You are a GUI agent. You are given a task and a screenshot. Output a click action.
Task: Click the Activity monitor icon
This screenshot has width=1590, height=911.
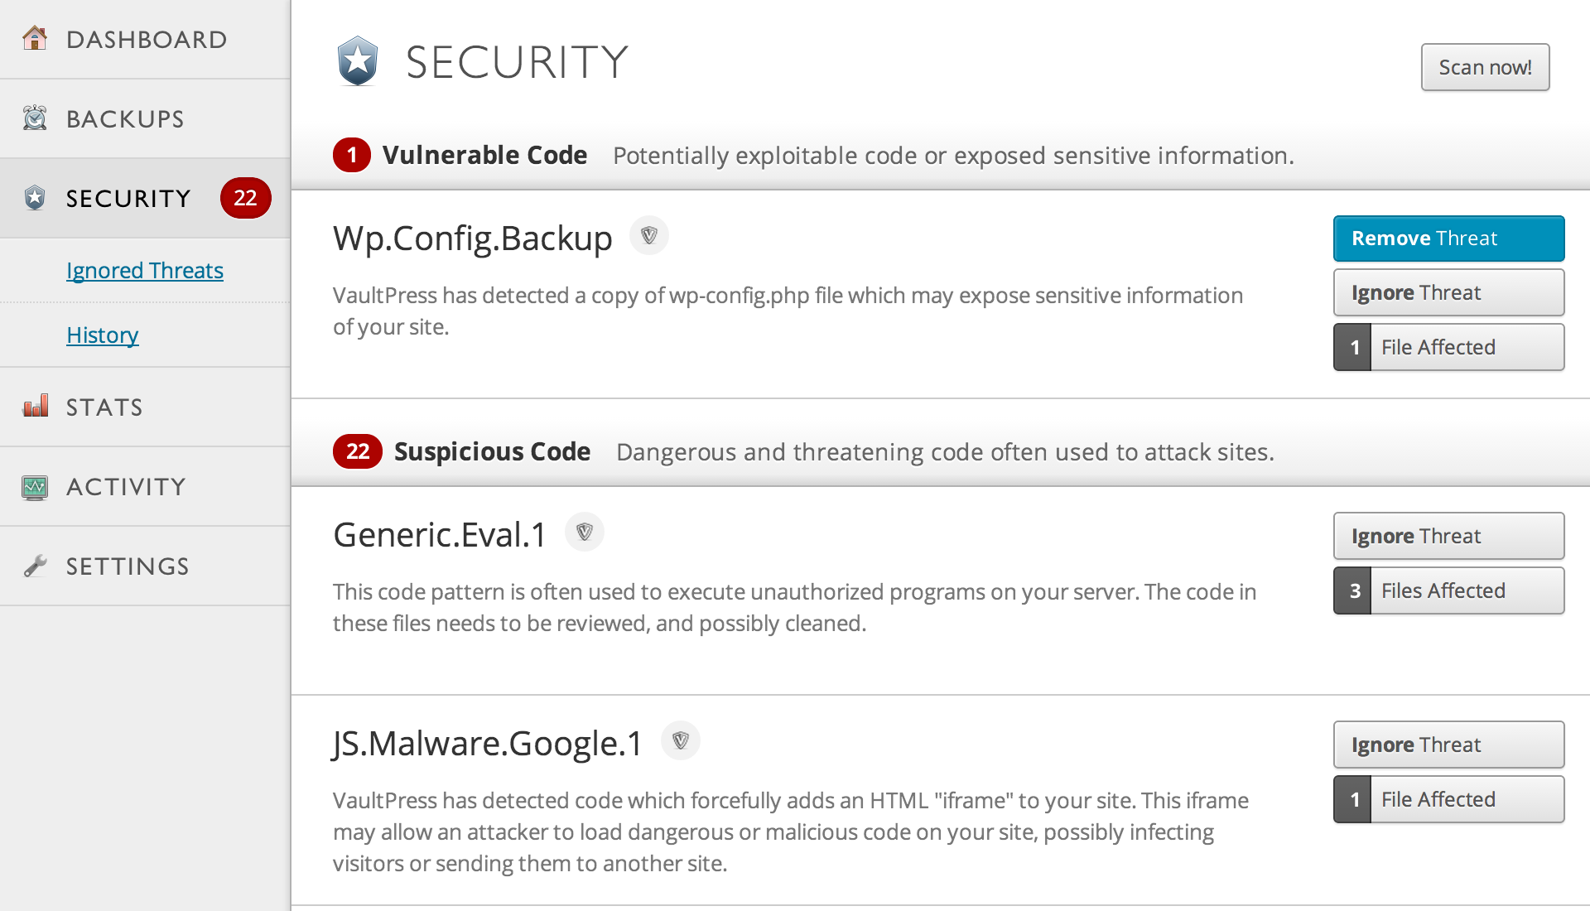(36, 485)
